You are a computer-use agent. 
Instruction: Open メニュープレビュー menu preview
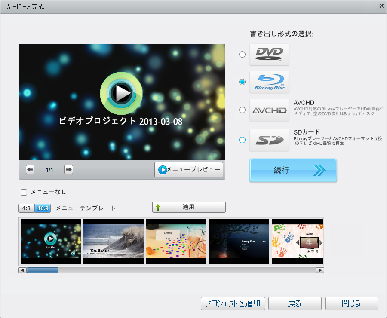click(189, 169)
